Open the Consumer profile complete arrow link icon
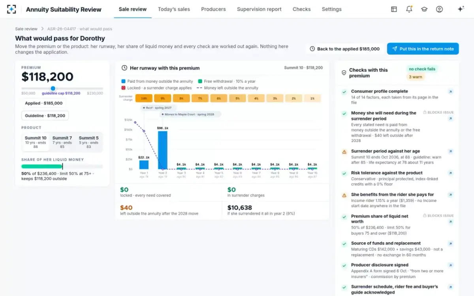 [450, 92]
